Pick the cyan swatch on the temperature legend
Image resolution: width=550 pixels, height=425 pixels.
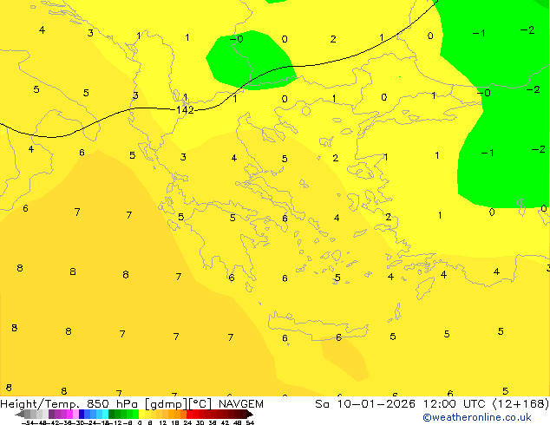[106, 414]
